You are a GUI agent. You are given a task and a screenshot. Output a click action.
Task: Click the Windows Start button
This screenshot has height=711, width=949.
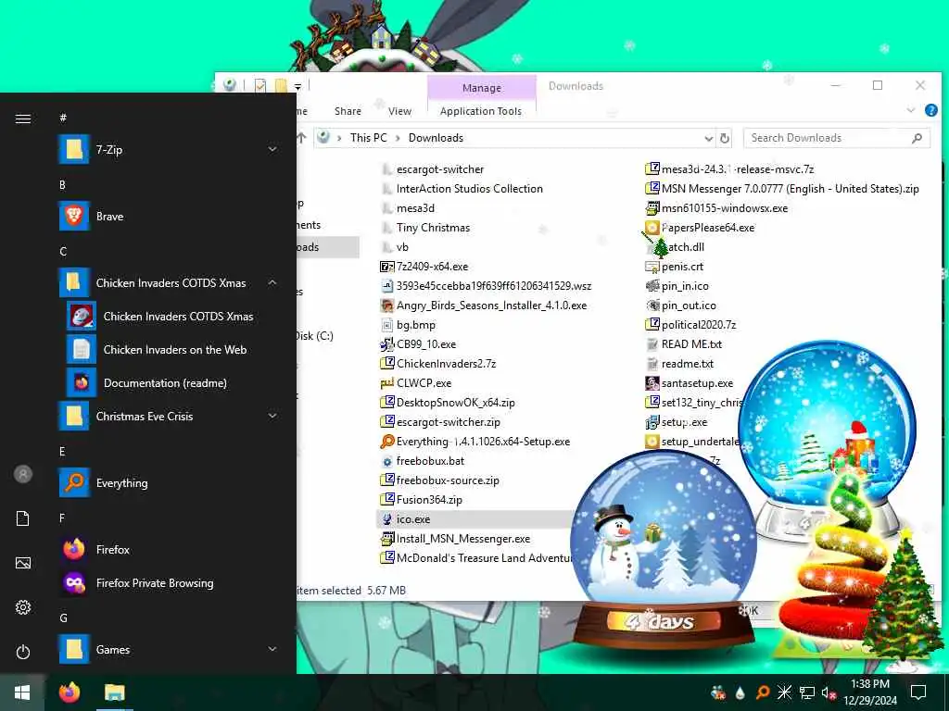(x=22, y=692)
